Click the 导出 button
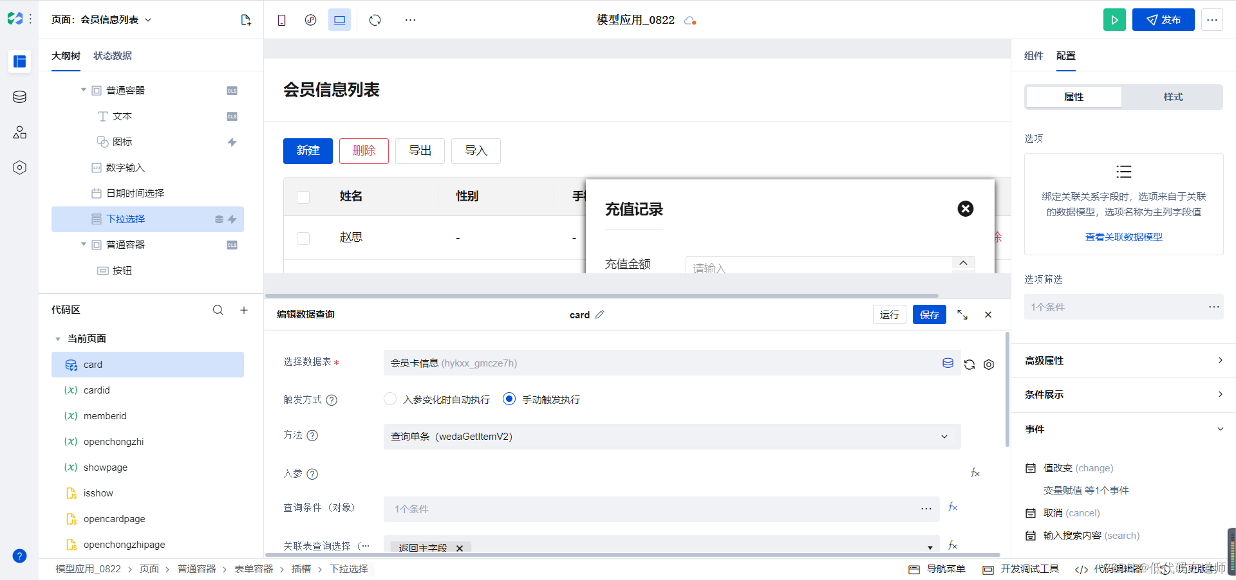This screenshot has width=1236, height=580. pyautogui.click(x=420, y=151)
